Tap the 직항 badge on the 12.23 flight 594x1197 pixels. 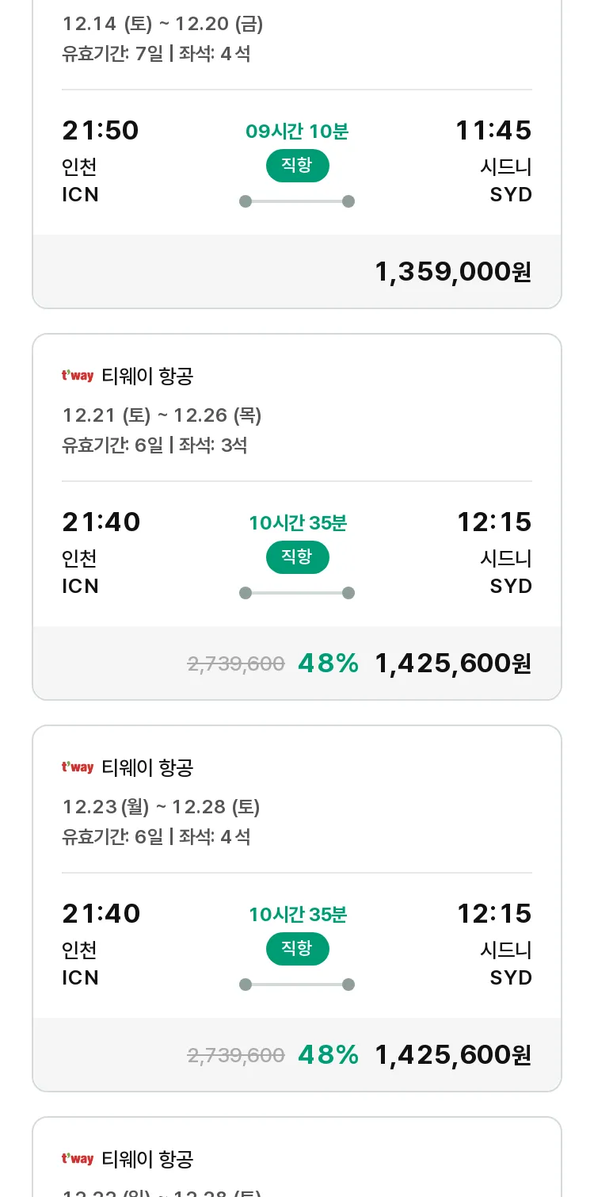click(297, 949)
